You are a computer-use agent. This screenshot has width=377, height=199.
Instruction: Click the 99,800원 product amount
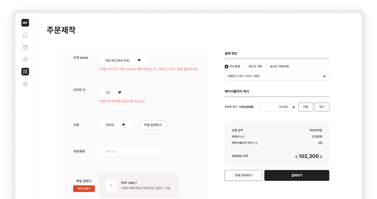click(x=316, y=130)
